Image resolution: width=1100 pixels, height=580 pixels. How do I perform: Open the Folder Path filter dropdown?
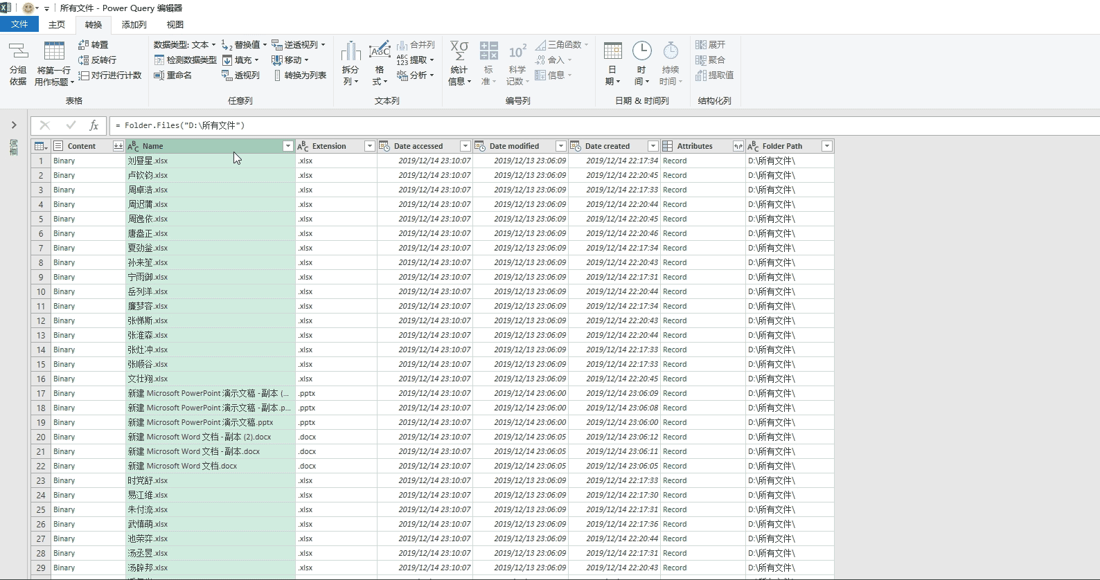coord(827,146)
